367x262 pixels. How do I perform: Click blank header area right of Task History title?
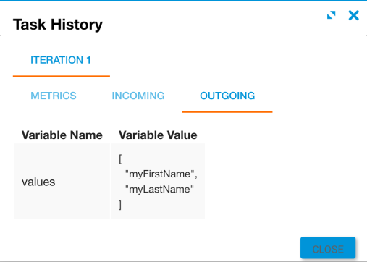point(214,24)
